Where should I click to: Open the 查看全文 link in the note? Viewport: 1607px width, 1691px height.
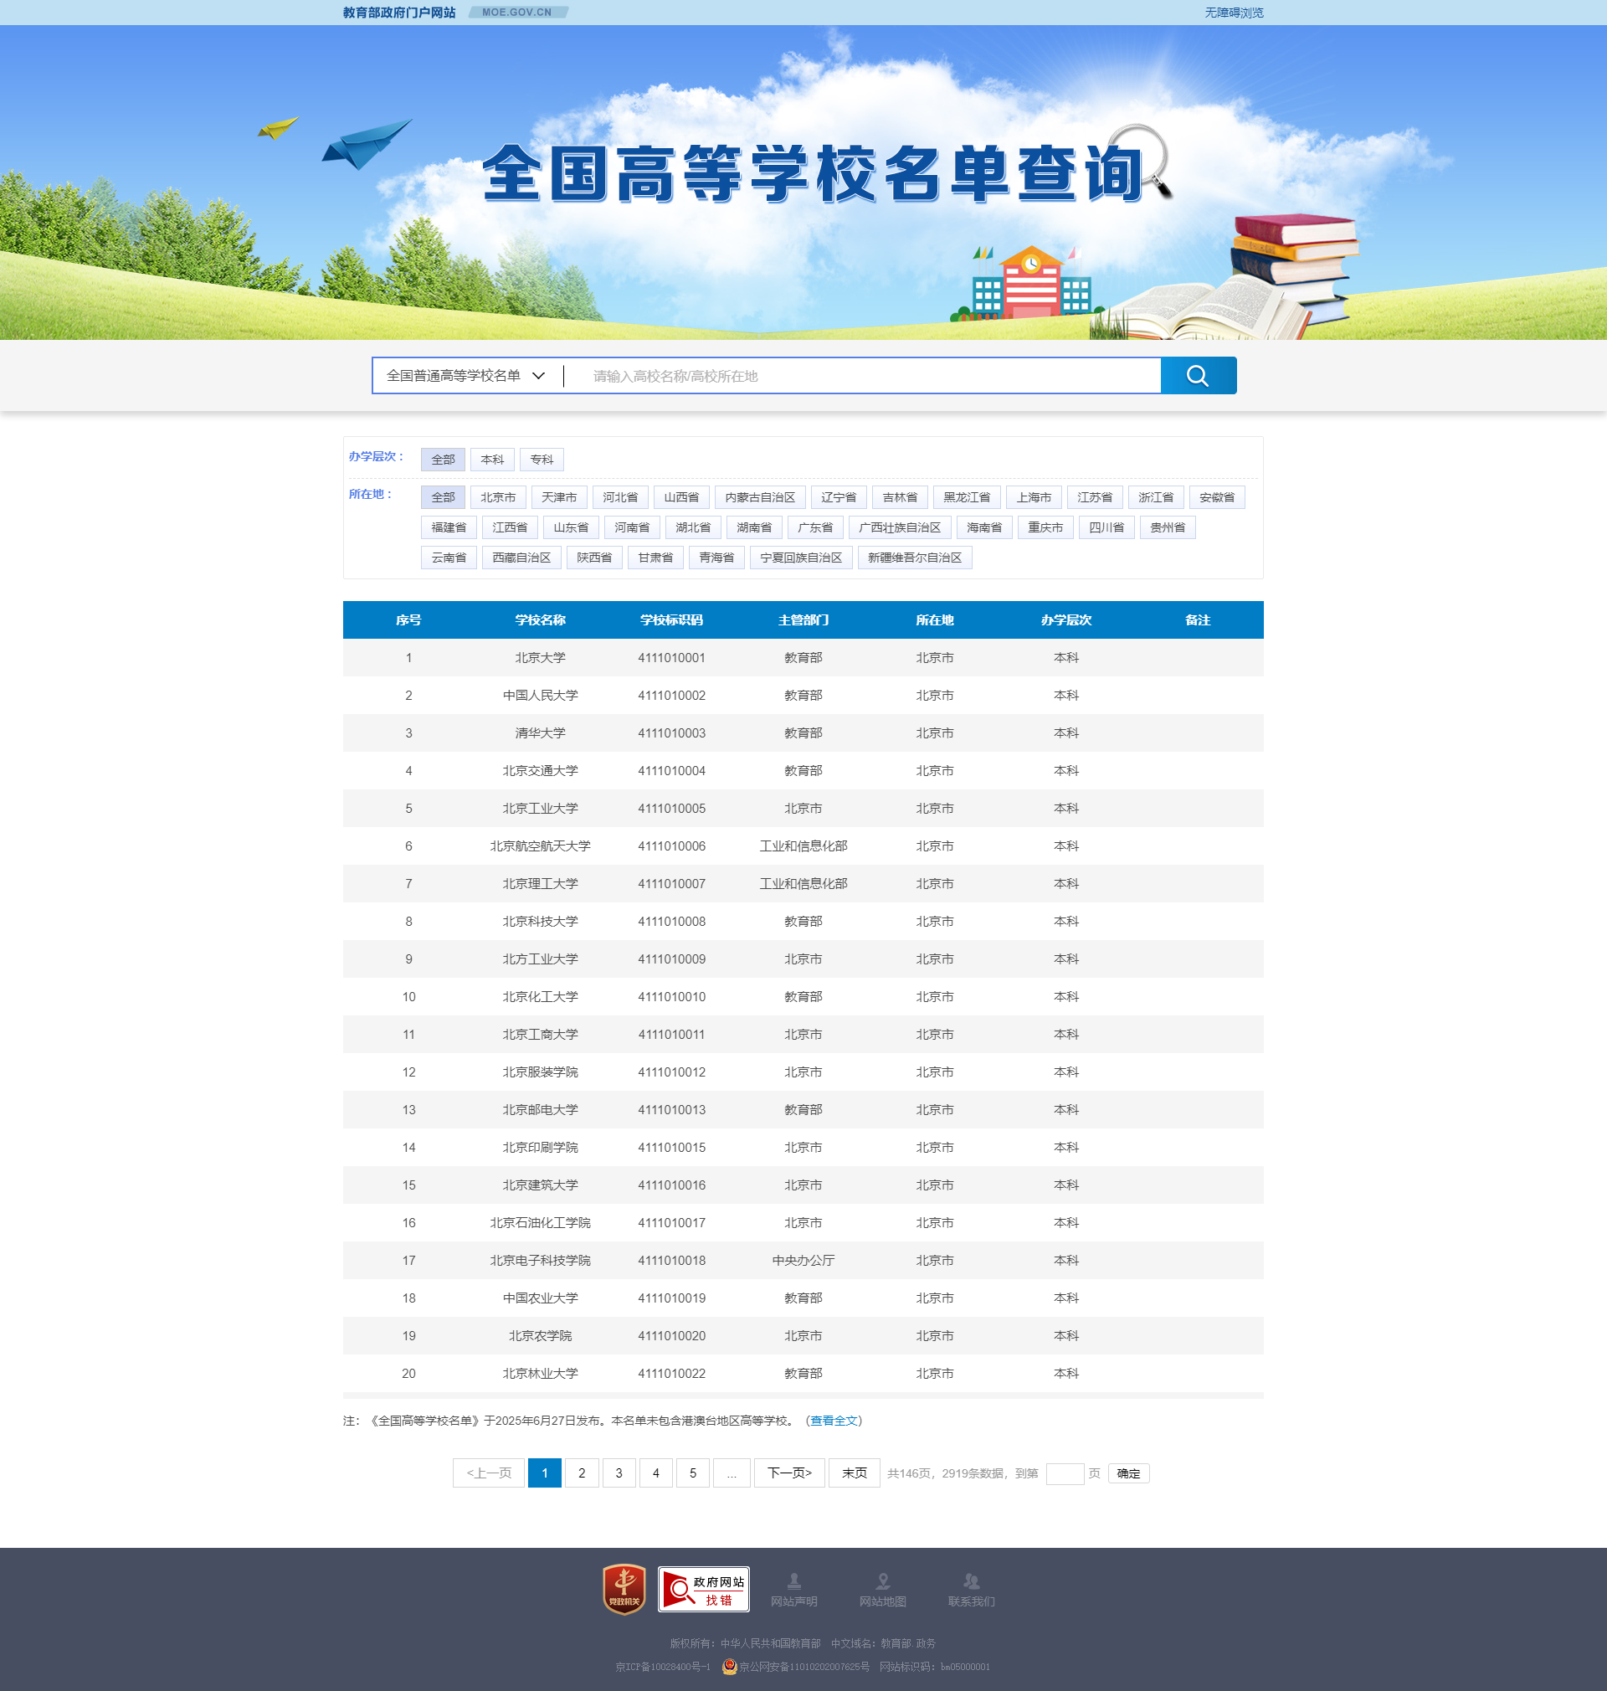pos(834,1421)
